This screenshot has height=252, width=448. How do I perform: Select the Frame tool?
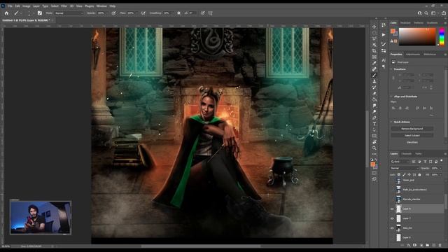[x=374, y=57]
